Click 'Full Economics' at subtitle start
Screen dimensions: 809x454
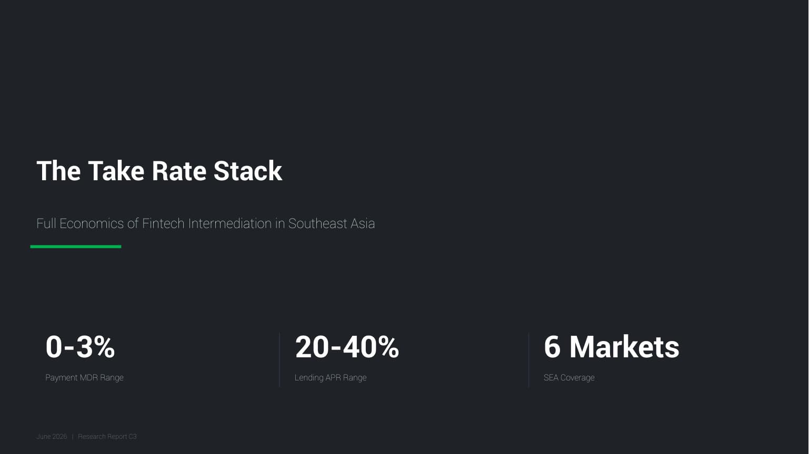point(80,224)
